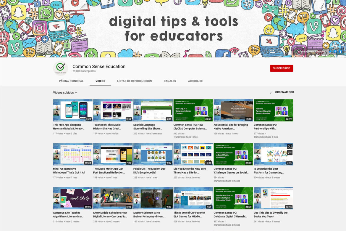Play the Mood Meter App video thumbnail

click(113, 154)
